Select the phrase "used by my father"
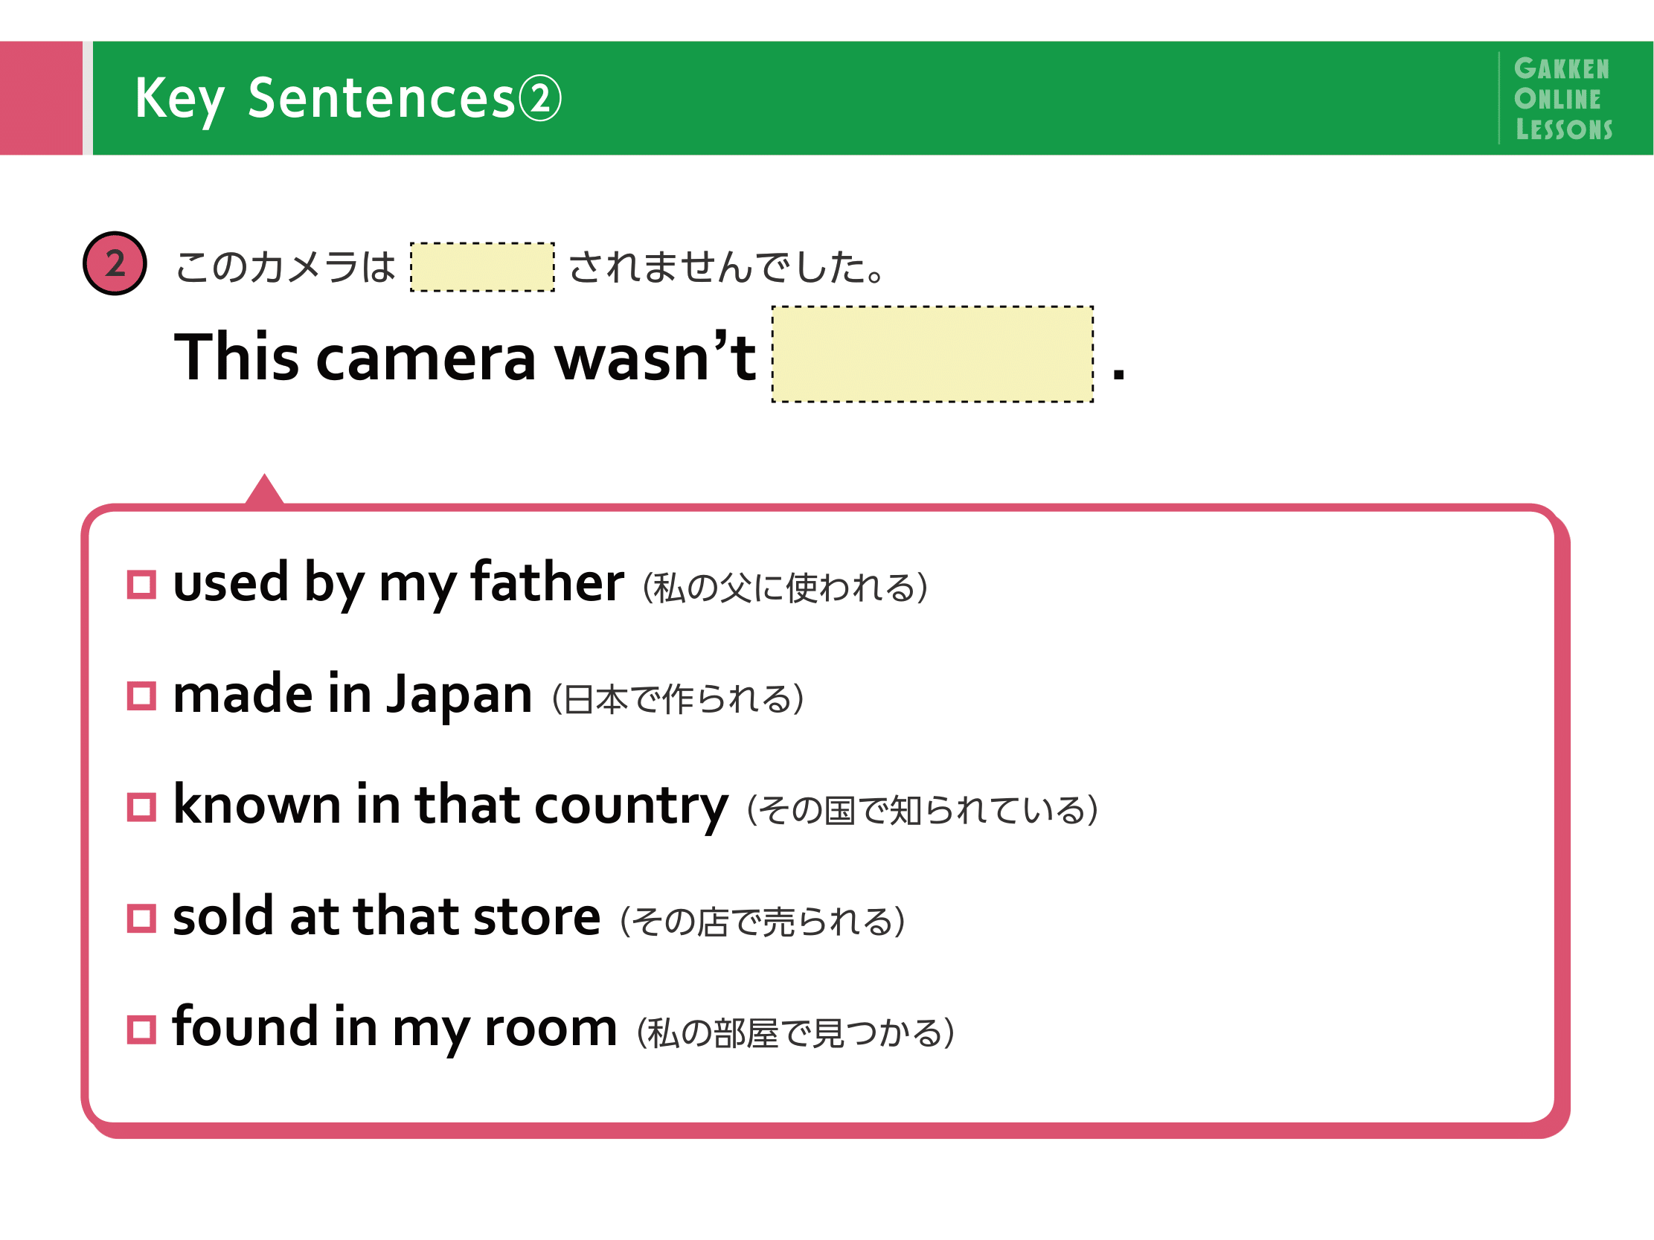The width and height of the screenshot is (1654, 1240). 399,584
